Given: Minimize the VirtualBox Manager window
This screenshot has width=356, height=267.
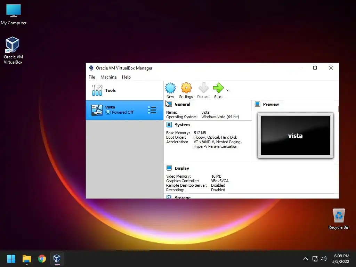Looking at the screenshot, I should (299, 68).
